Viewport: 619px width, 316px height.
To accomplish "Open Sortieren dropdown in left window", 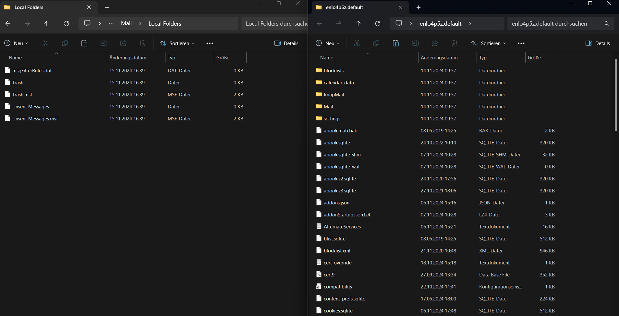I will tap(177, 43).
